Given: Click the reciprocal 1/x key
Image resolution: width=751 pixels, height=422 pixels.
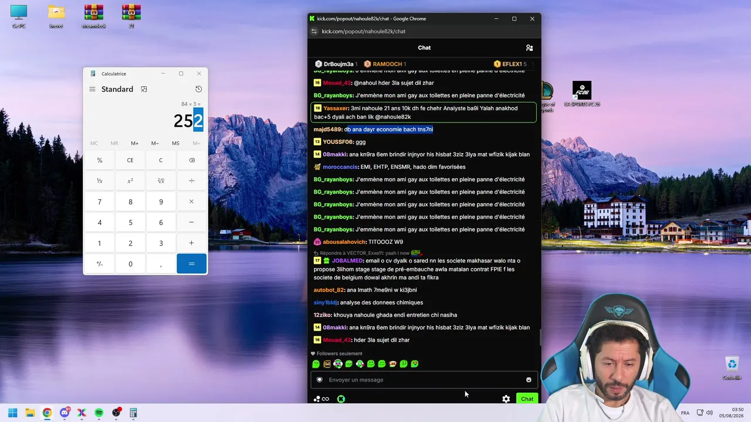Looking at the screenshot, I should (x=100, y=181).
